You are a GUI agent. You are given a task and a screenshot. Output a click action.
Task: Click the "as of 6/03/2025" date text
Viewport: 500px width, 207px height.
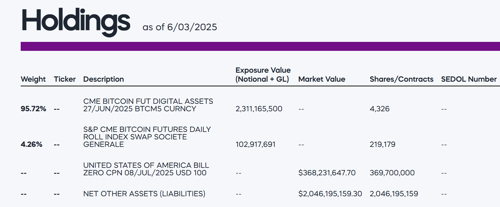click(180, 27)
